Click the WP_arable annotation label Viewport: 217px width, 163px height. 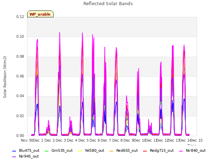pos(40,14)
